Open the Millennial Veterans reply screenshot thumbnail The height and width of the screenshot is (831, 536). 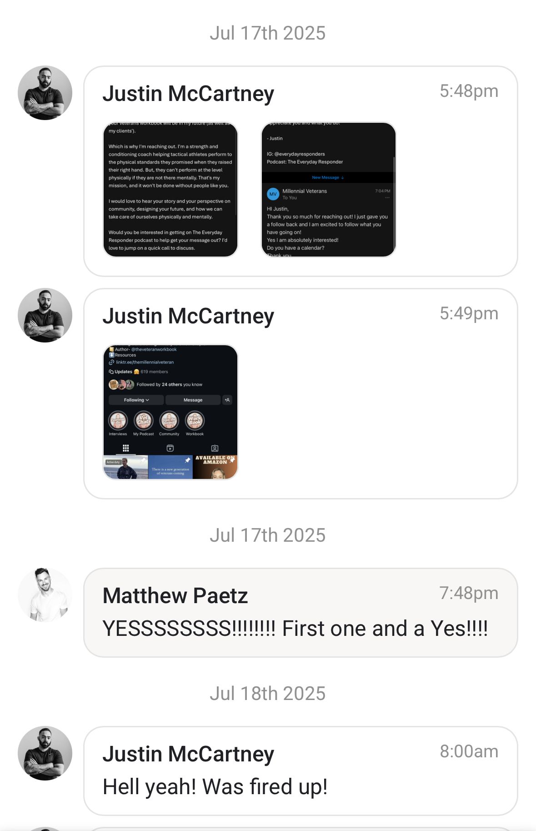(328, 190)
